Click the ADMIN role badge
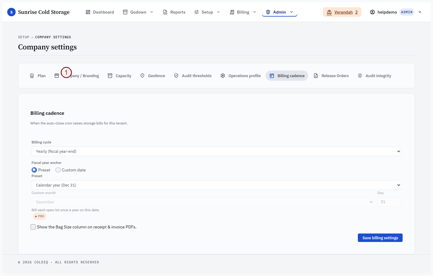Viewport: 433px width, 276px height. coord(407,12)
